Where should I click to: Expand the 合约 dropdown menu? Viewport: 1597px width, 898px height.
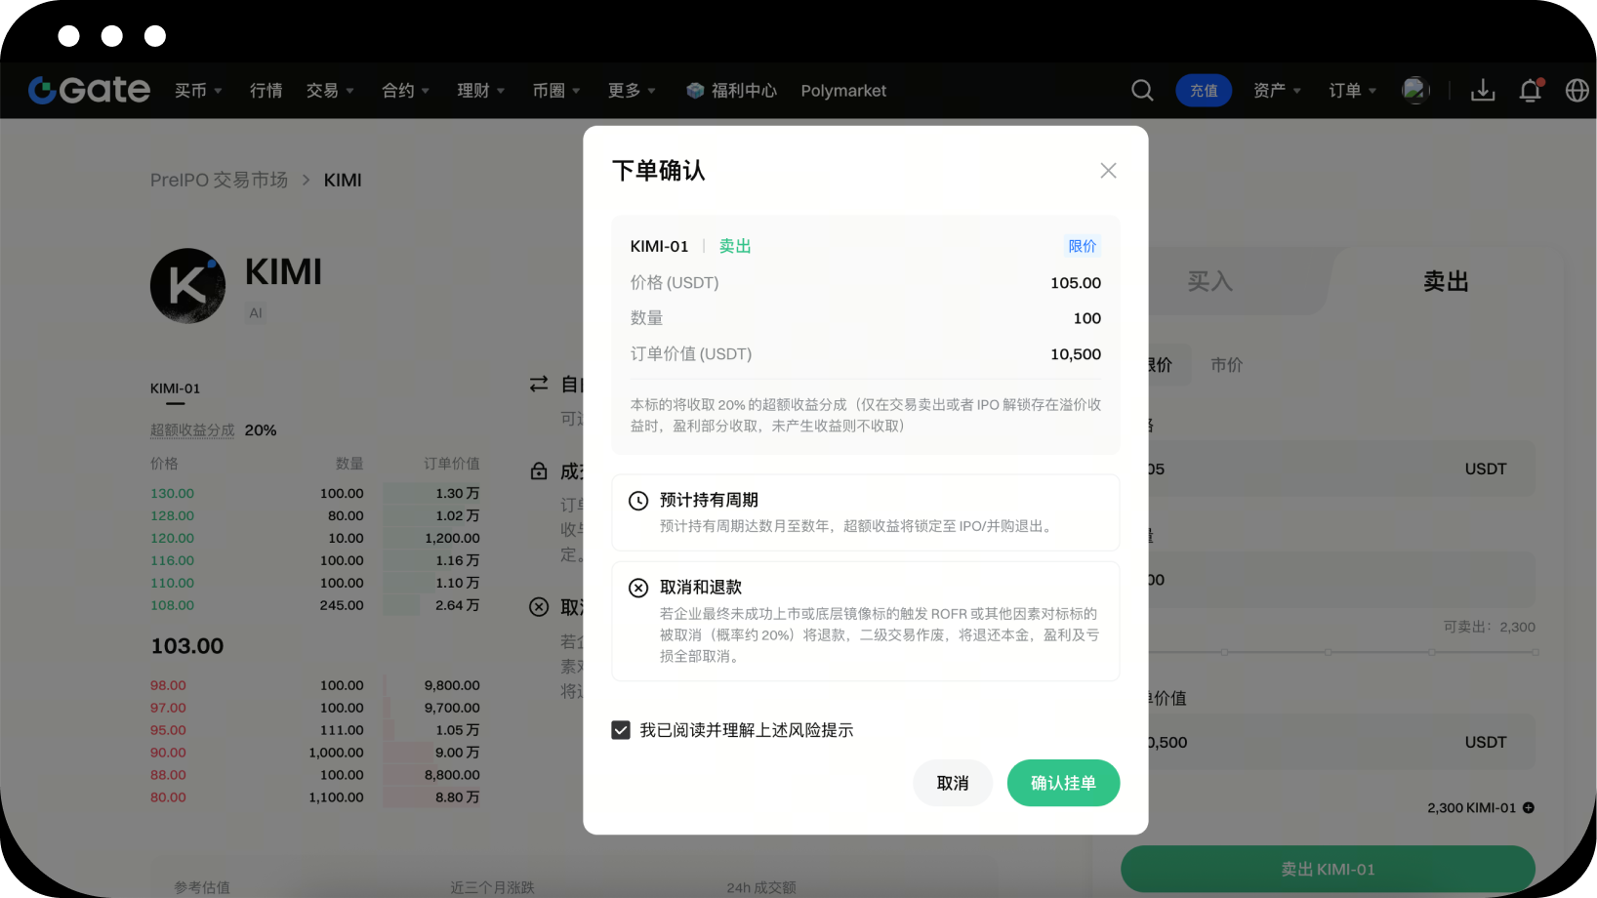(405, 91)
